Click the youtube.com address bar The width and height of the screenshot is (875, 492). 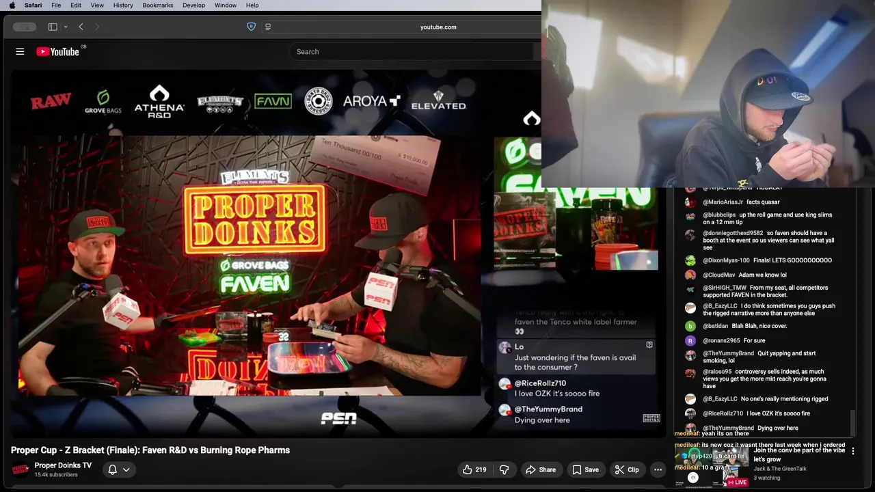click(438, 27)
